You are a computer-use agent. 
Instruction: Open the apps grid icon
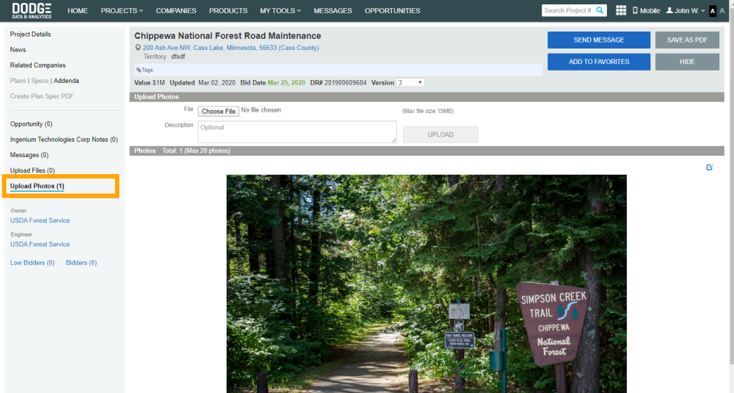pos(621,10)
